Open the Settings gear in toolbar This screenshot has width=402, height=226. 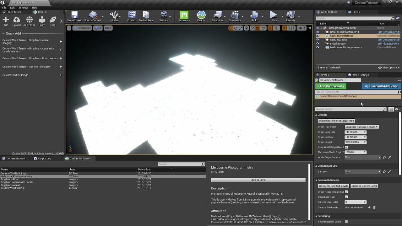(x=164, y=16)
